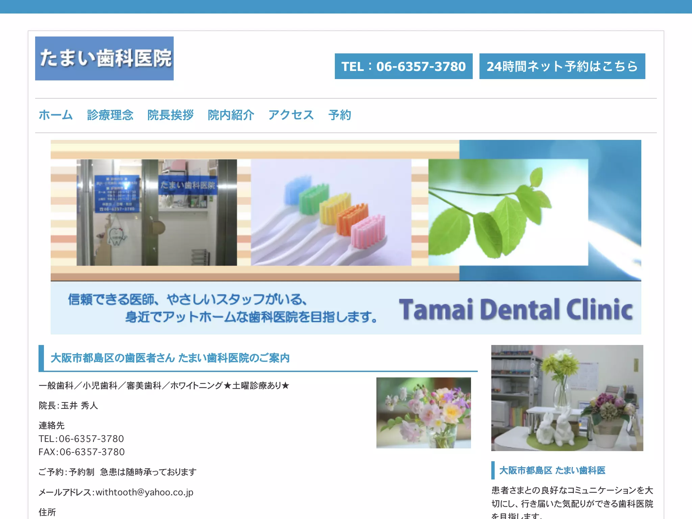Open the 院長挨拶 menu item
Viewport: 692px width, 519px height.
pos(171,115)
